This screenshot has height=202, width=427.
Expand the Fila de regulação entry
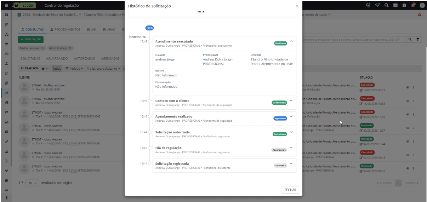point(291,148)
